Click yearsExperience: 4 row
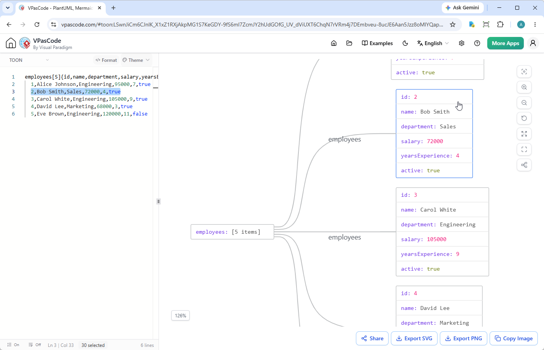This screenshot has width=544, height=350. [434, 156]
